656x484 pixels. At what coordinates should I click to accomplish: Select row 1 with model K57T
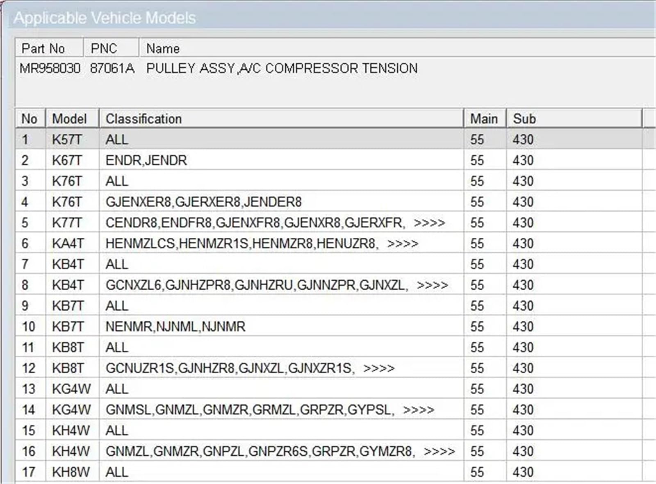(x=328, y=139)
